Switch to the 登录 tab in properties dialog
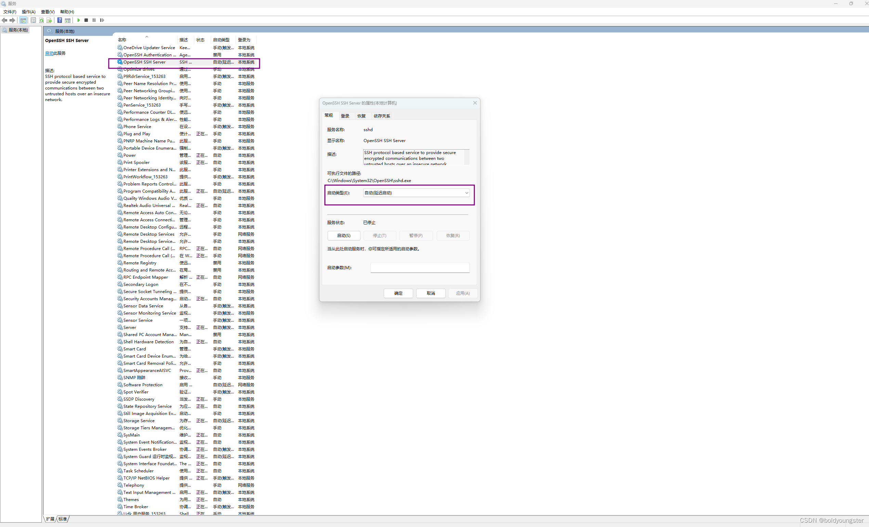This screenshot has height=527, width=869. point(345,116)
